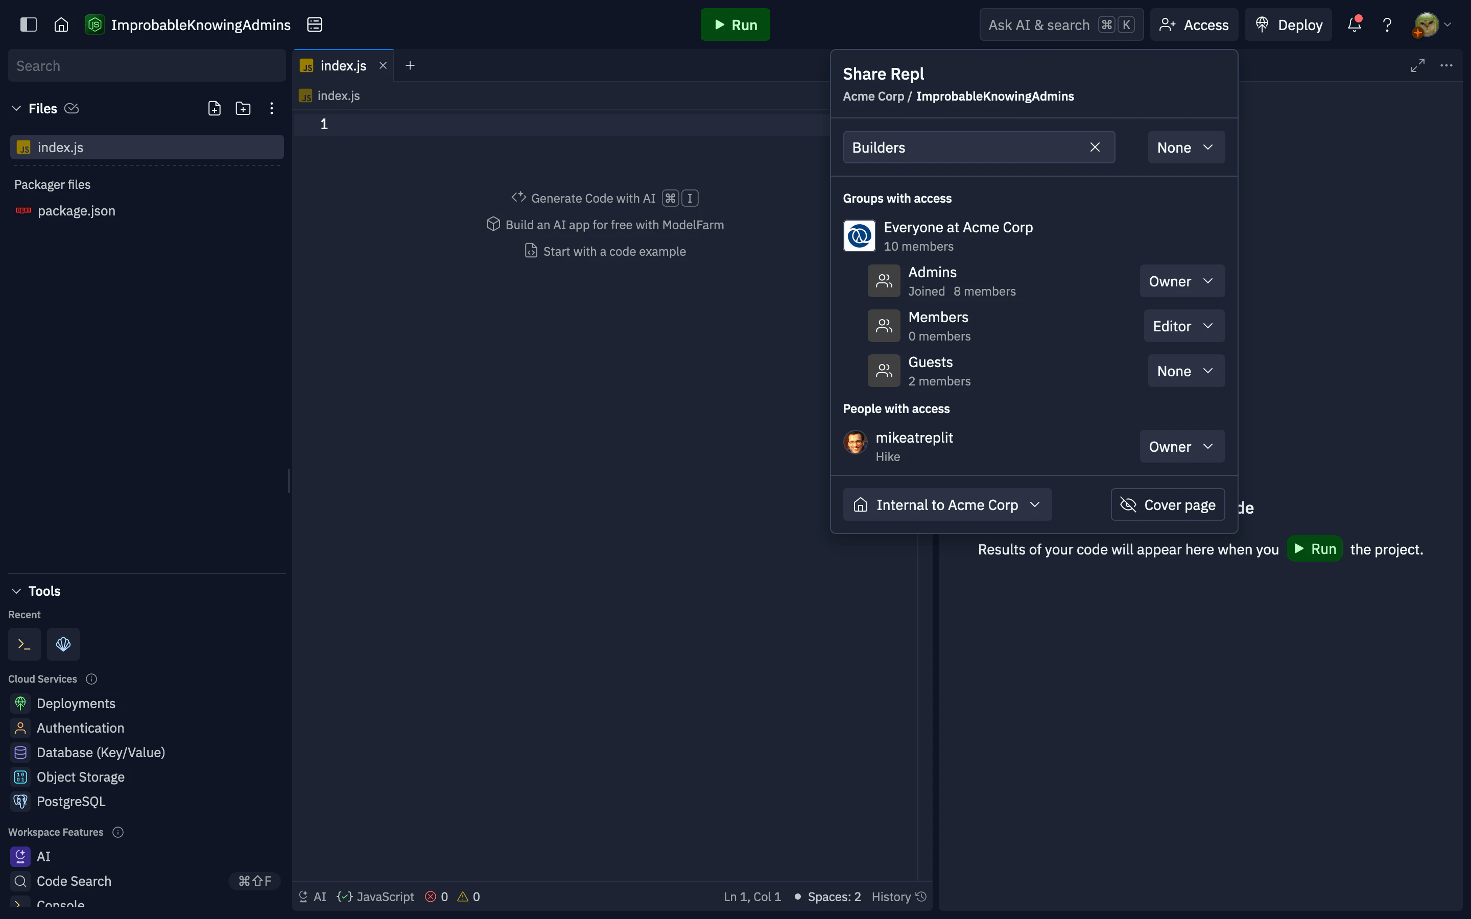This screenshot has width=1471, height=919.
Task: Create a new file icon
Action: click(x=214, y=108)
